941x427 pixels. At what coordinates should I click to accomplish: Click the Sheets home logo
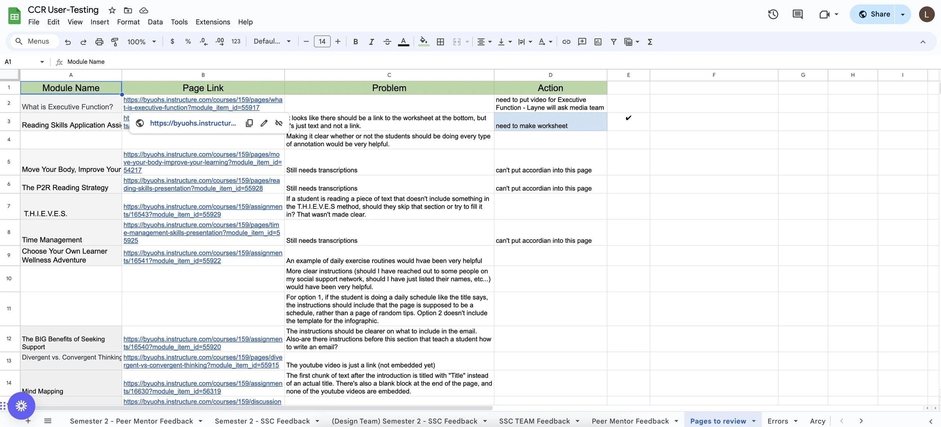14,16
